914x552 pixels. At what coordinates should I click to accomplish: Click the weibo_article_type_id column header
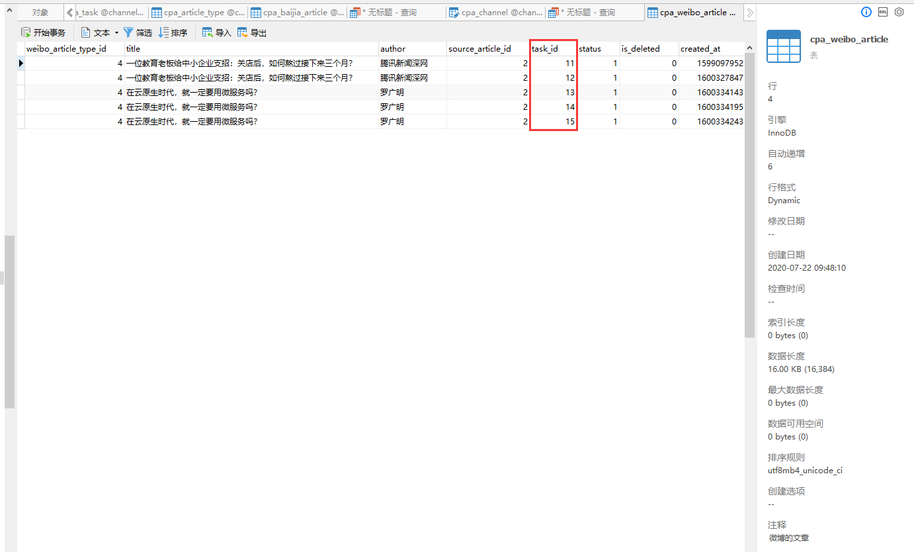pyautogui.click(x=74, y=48)
